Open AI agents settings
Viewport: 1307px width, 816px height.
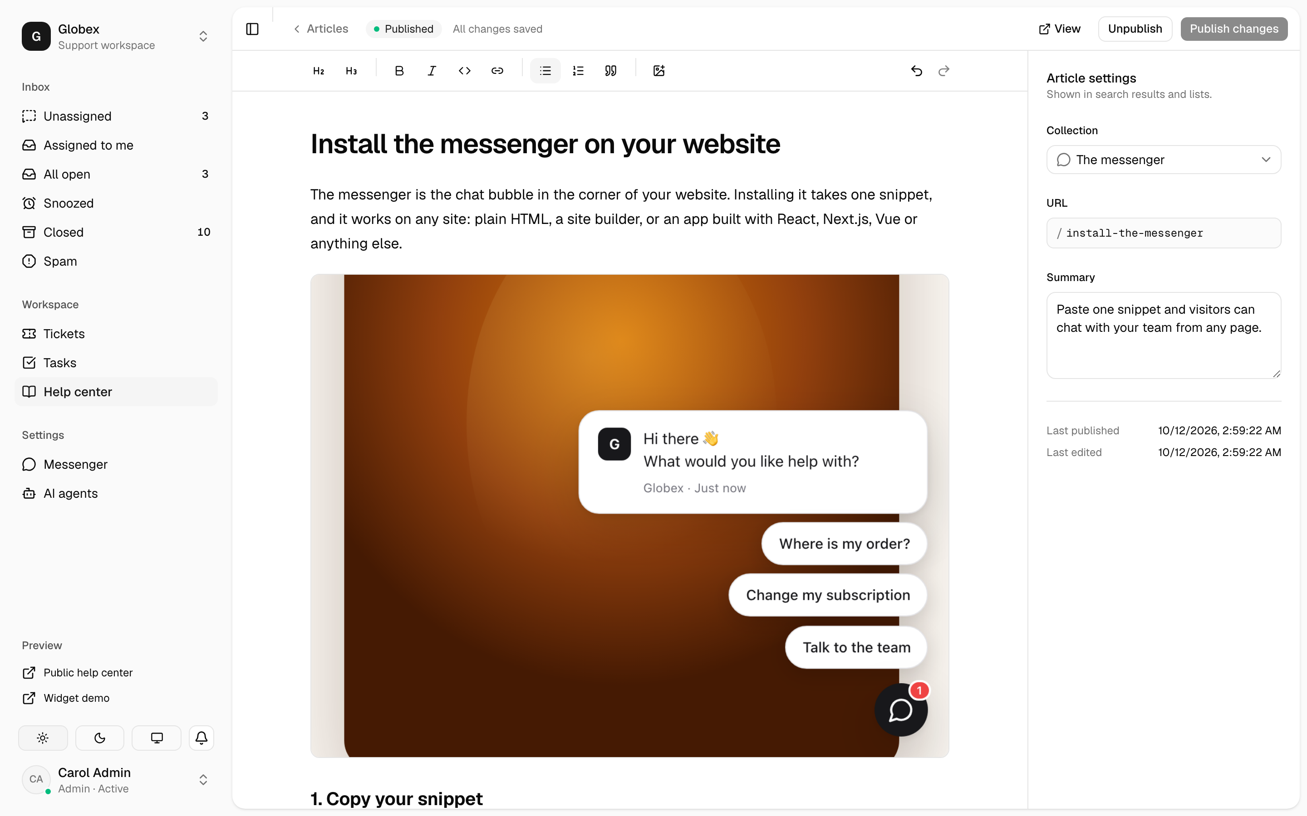[x=116, y=493]
